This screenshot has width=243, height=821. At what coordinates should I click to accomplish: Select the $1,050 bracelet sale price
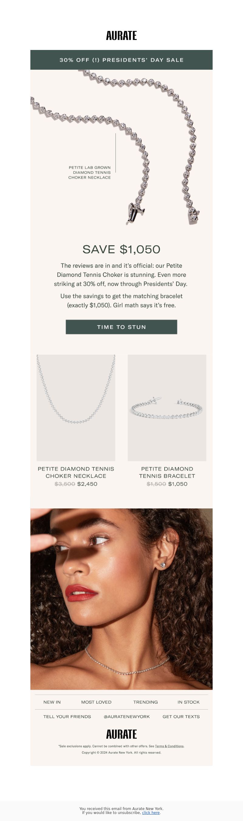(x=178, y=484)
